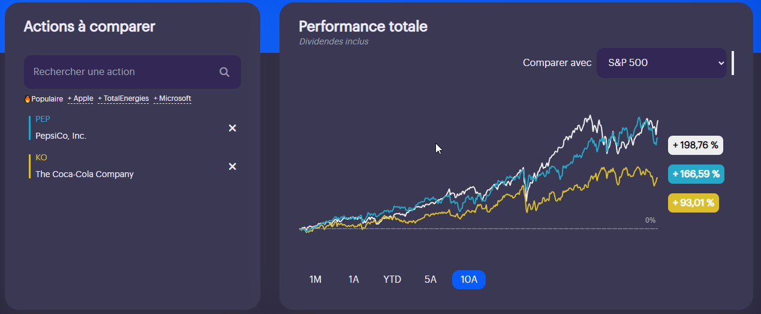Screen dimensions: 761x314
Task: Click the Populaire fire icon
Action: coord(27,99)
